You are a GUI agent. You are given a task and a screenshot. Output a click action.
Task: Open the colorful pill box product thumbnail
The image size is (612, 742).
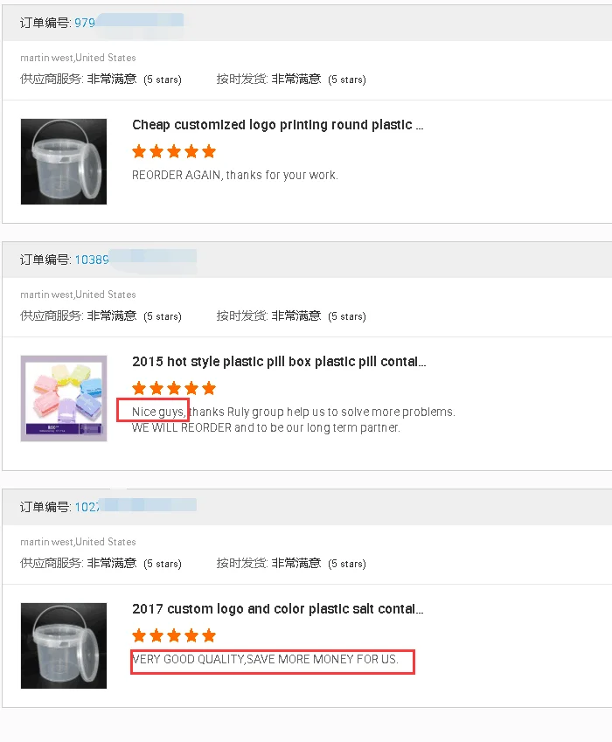[64, 399]
